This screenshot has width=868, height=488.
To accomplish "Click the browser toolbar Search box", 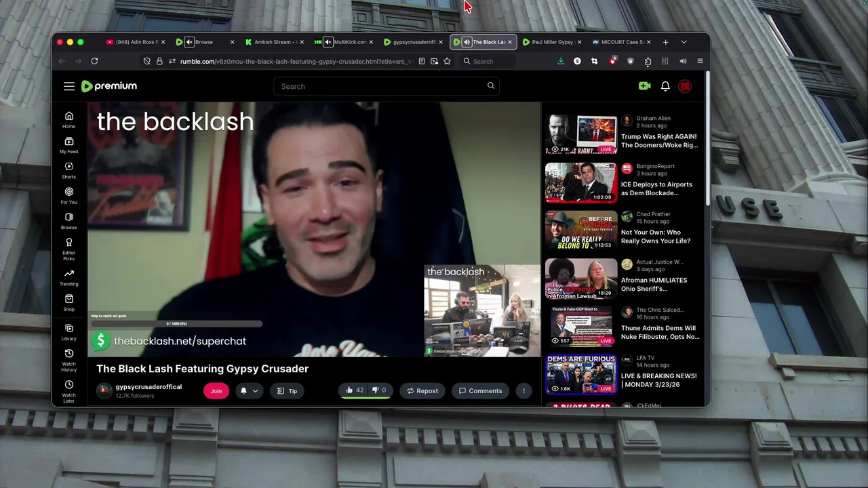I will click(488, 61).
